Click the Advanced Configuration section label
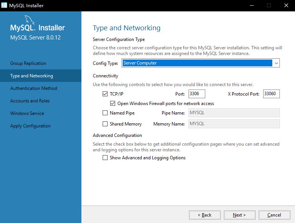Screen dimensions: 295x223 tap(117, 135)
